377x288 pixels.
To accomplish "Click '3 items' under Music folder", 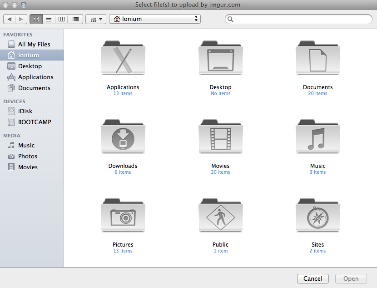I will coord(317,172).
